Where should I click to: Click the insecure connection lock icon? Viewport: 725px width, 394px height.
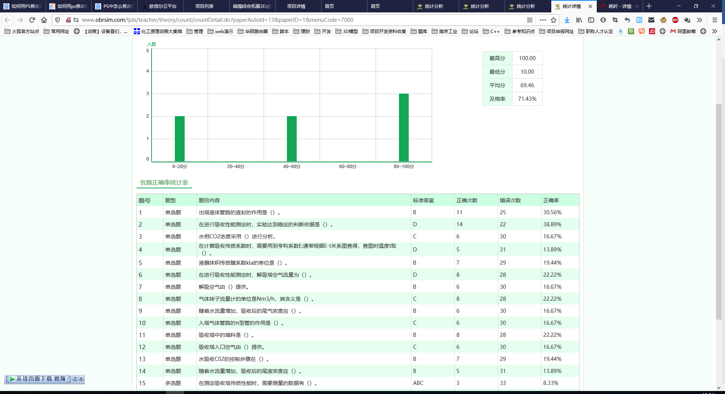click(68, 20)
